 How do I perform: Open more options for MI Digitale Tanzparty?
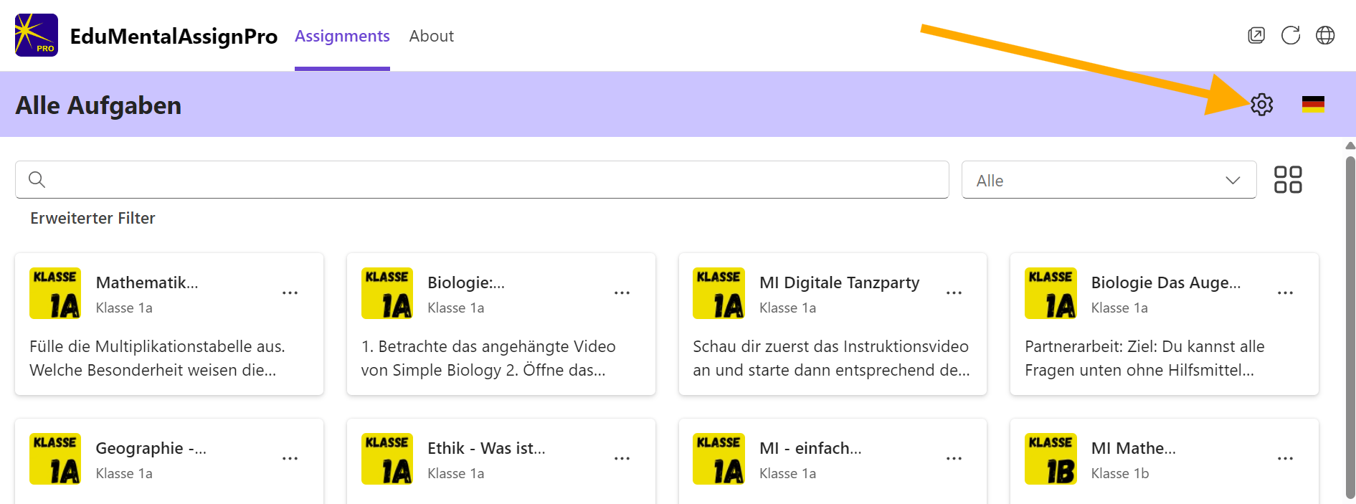(954, 293)
